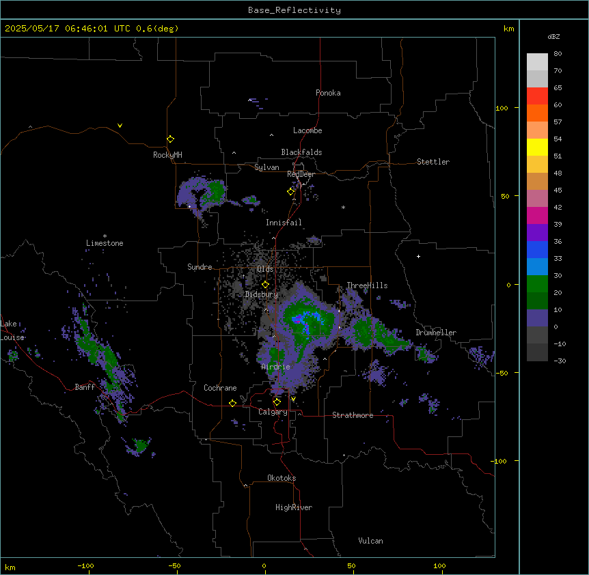Click the Sylvan label

266,167
